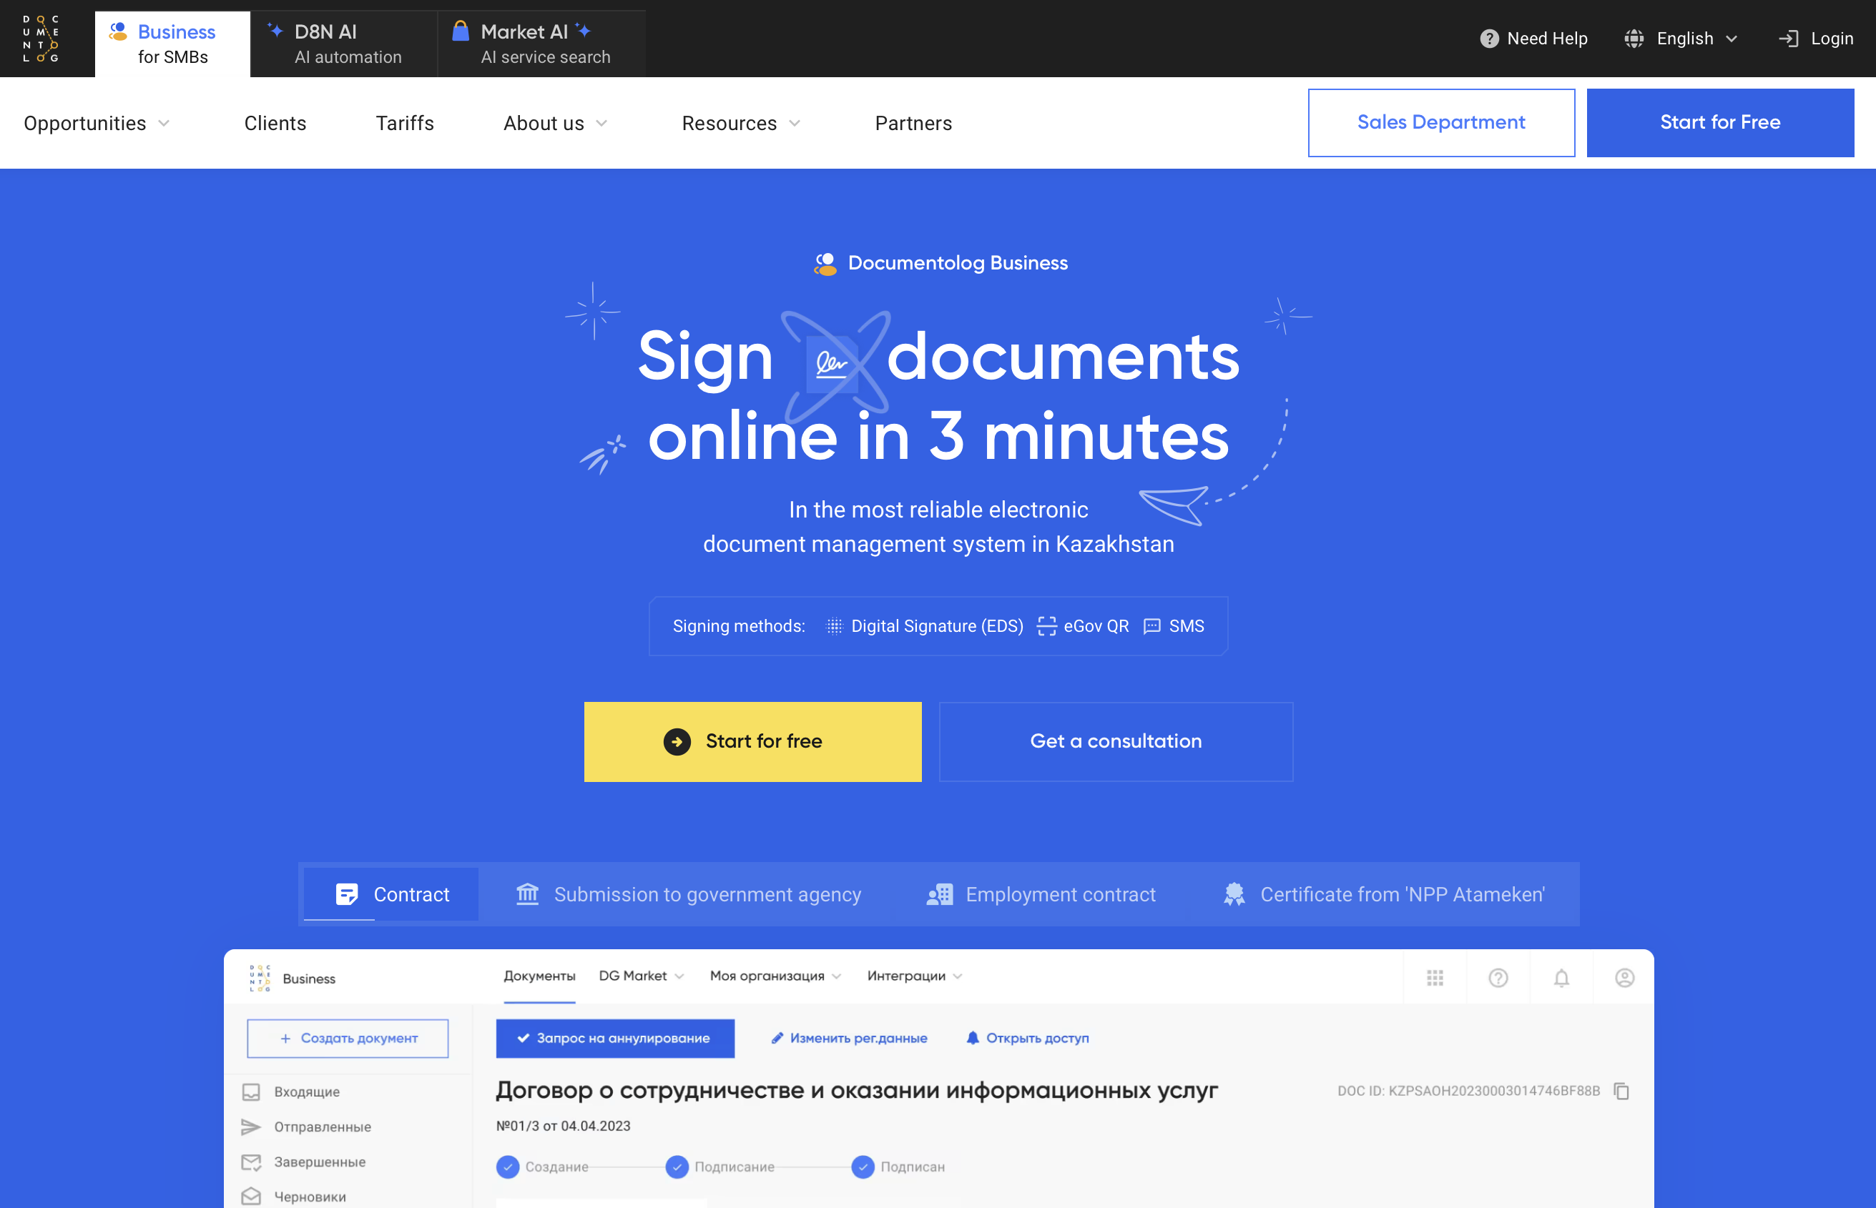1876x1208 pixels.
Task: Click the D8N AI sparkle icon
Action: [275, 30]
